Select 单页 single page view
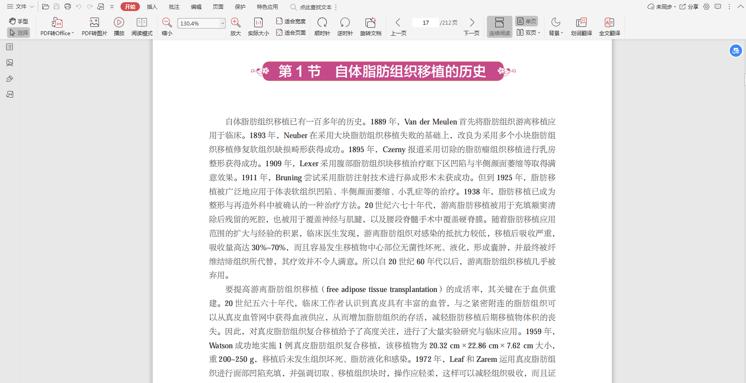The image size is (746, 383). pyautogui.click(x=527, y=21)
